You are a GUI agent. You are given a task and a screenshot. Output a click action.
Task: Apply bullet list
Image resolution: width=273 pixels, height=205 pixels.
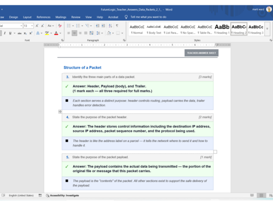[x=69, y=26]
